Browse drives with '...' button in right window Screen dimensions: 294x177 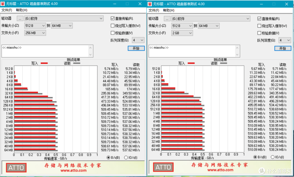(167, 19)
